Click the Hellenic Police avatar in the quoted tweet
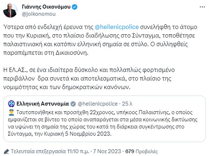209x156 pixels. click(11, 104)
